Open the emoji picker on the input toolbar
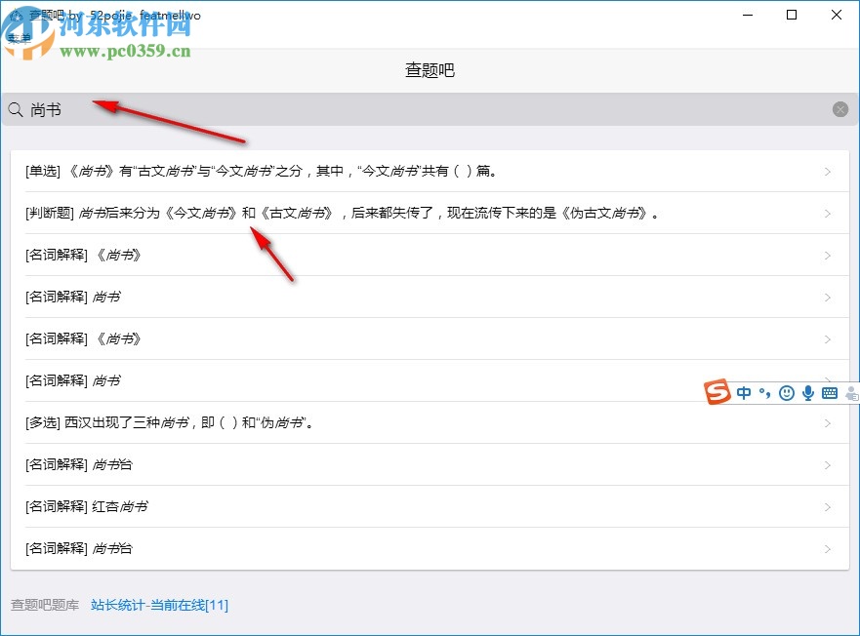This screenshot has width=860, height=636. (787, 393)
